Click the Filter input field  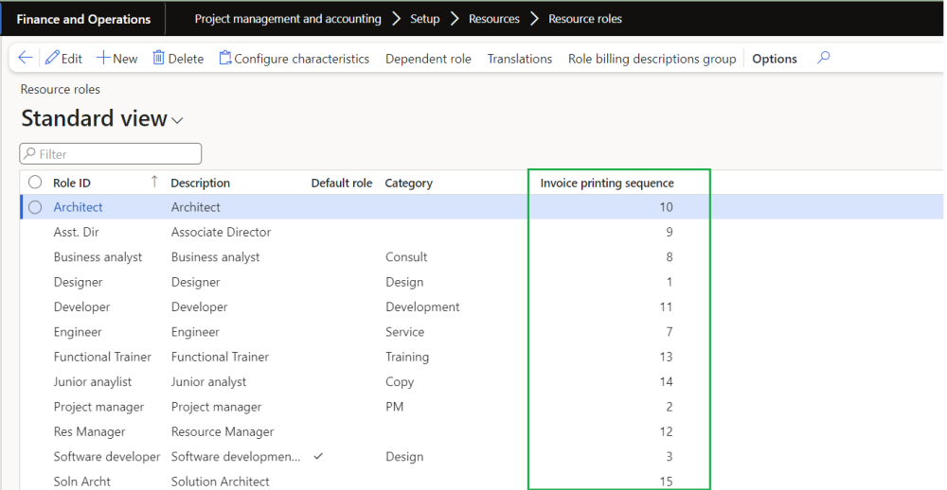point(111,153)
